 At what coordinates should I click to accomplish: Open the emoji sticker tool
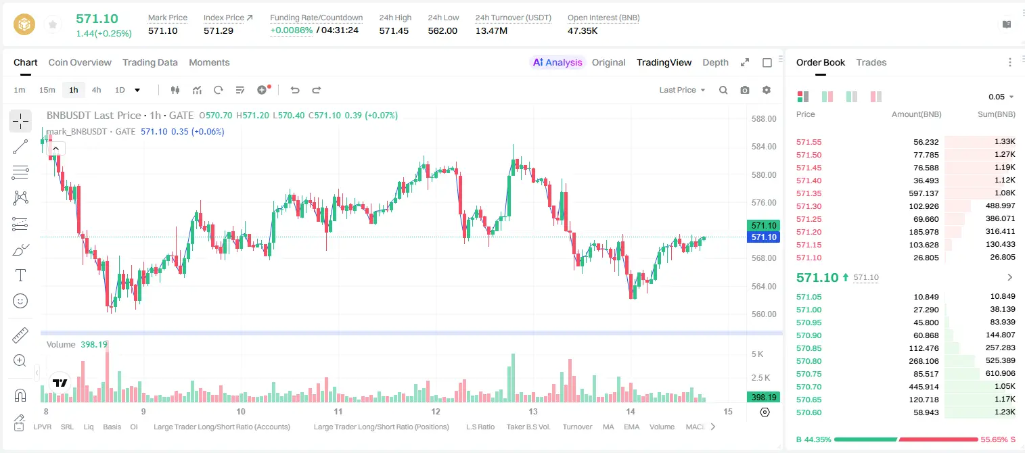[x=20, y=301]
